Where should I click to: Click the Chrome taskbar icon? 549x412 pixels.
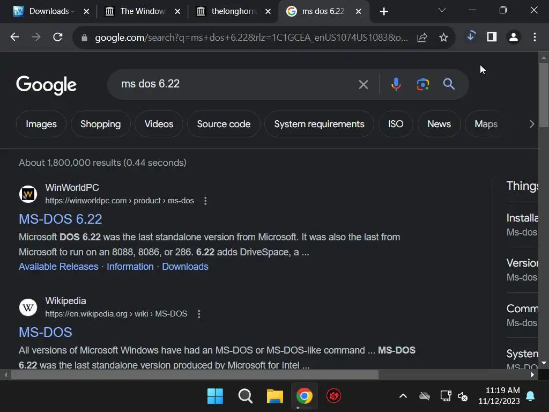(305, 396)
